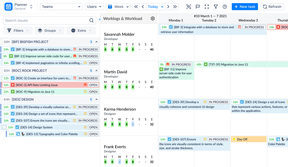Open the Teams dropdown
This screenshot has height=167, width=288.
[x=61, y=7]
